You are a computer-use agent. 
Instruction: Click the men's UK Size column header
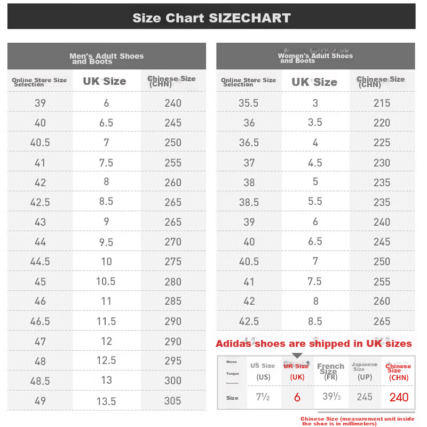(105, 81)
